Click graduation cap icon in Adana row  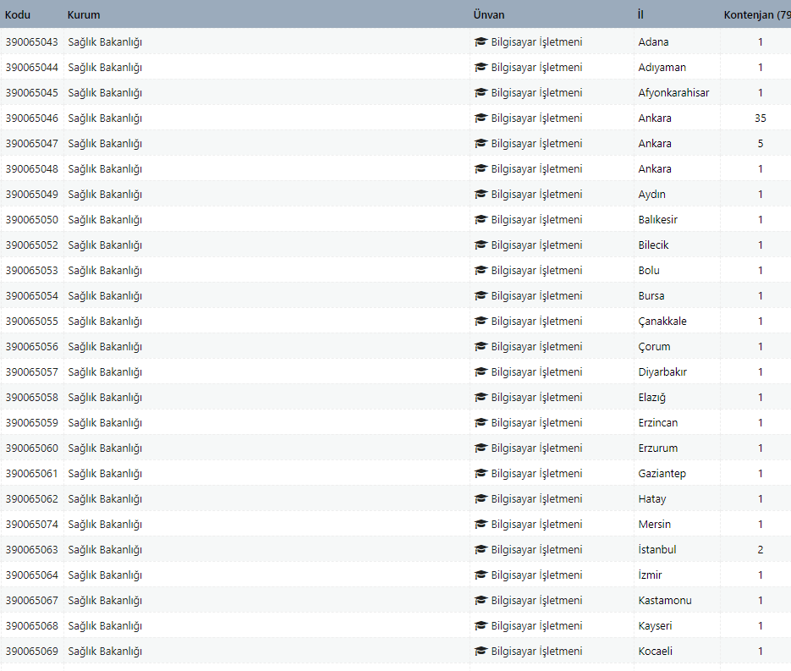[x=481, y=41]
